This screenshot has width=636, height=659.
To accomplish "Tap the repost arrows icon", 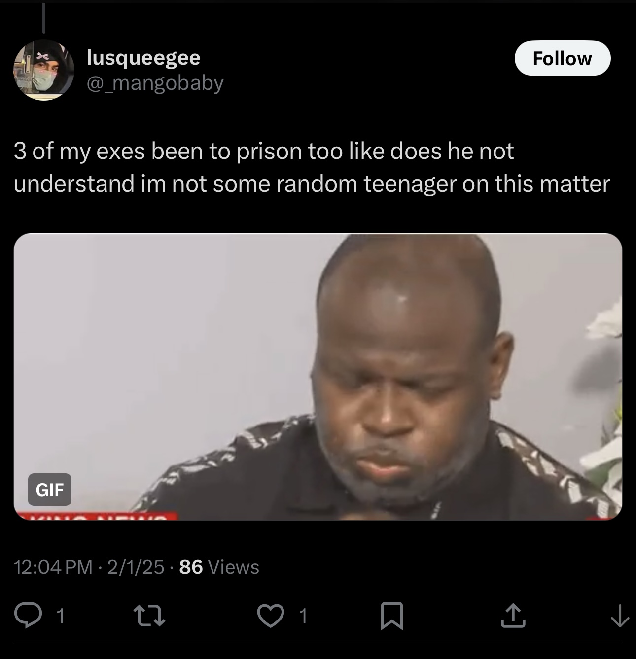I will tap(149, 616).
